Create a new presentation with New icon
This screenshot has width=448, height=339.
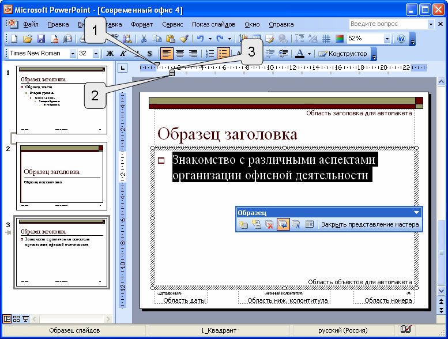point(14,39)
